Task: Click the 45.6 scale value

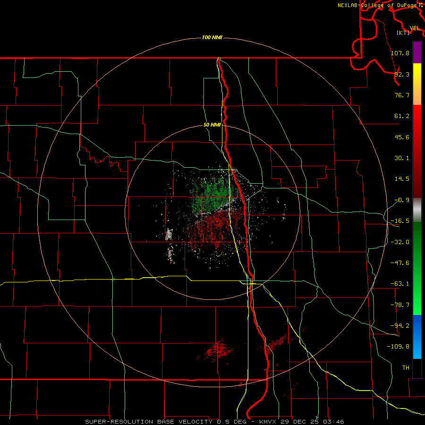Action: click(402, 137)
